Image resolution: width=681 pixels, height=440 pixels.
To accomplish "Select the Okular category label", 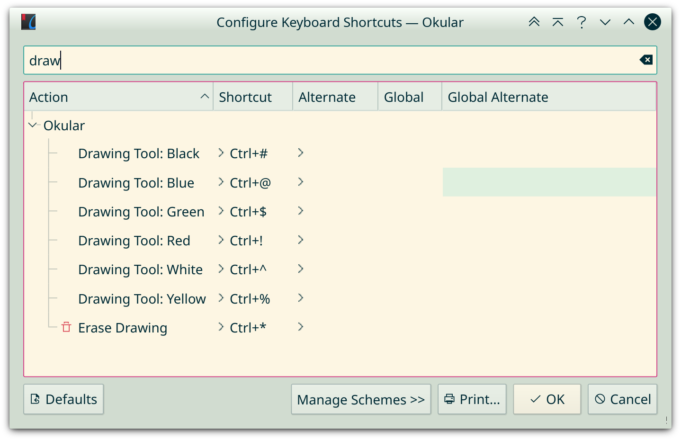I will 64,126.
